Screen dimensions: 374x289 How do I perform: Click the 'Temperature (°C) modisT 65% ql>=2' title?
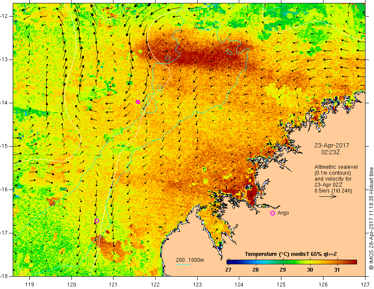click(291, 254)
